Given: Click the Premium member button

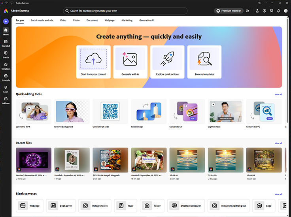Looking at the screenshot, I should pos(229,11).
